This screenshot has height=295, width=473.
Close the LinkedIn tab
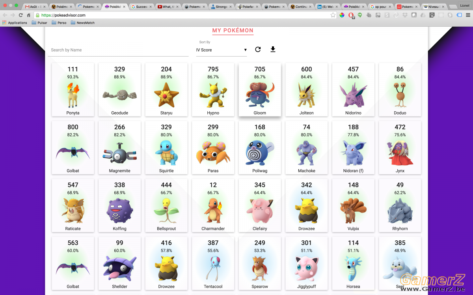[x=337, y=7]
